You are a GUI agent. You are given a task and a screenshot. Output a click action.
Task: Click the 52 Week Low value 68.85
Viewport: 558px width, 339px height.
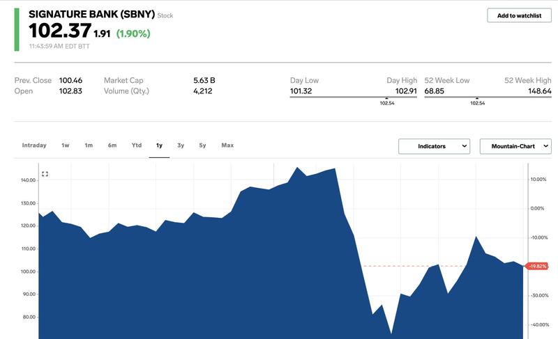[x=434, y=91]
